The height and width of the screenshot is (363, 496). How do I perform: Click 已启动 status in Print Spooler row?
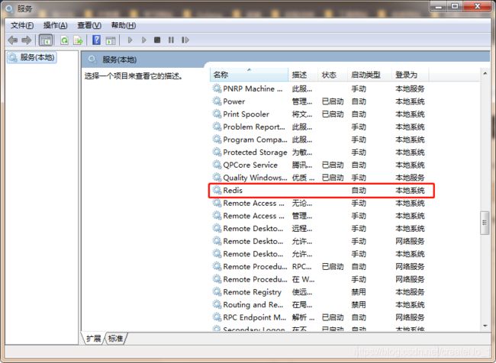click(x=333, y=114)
